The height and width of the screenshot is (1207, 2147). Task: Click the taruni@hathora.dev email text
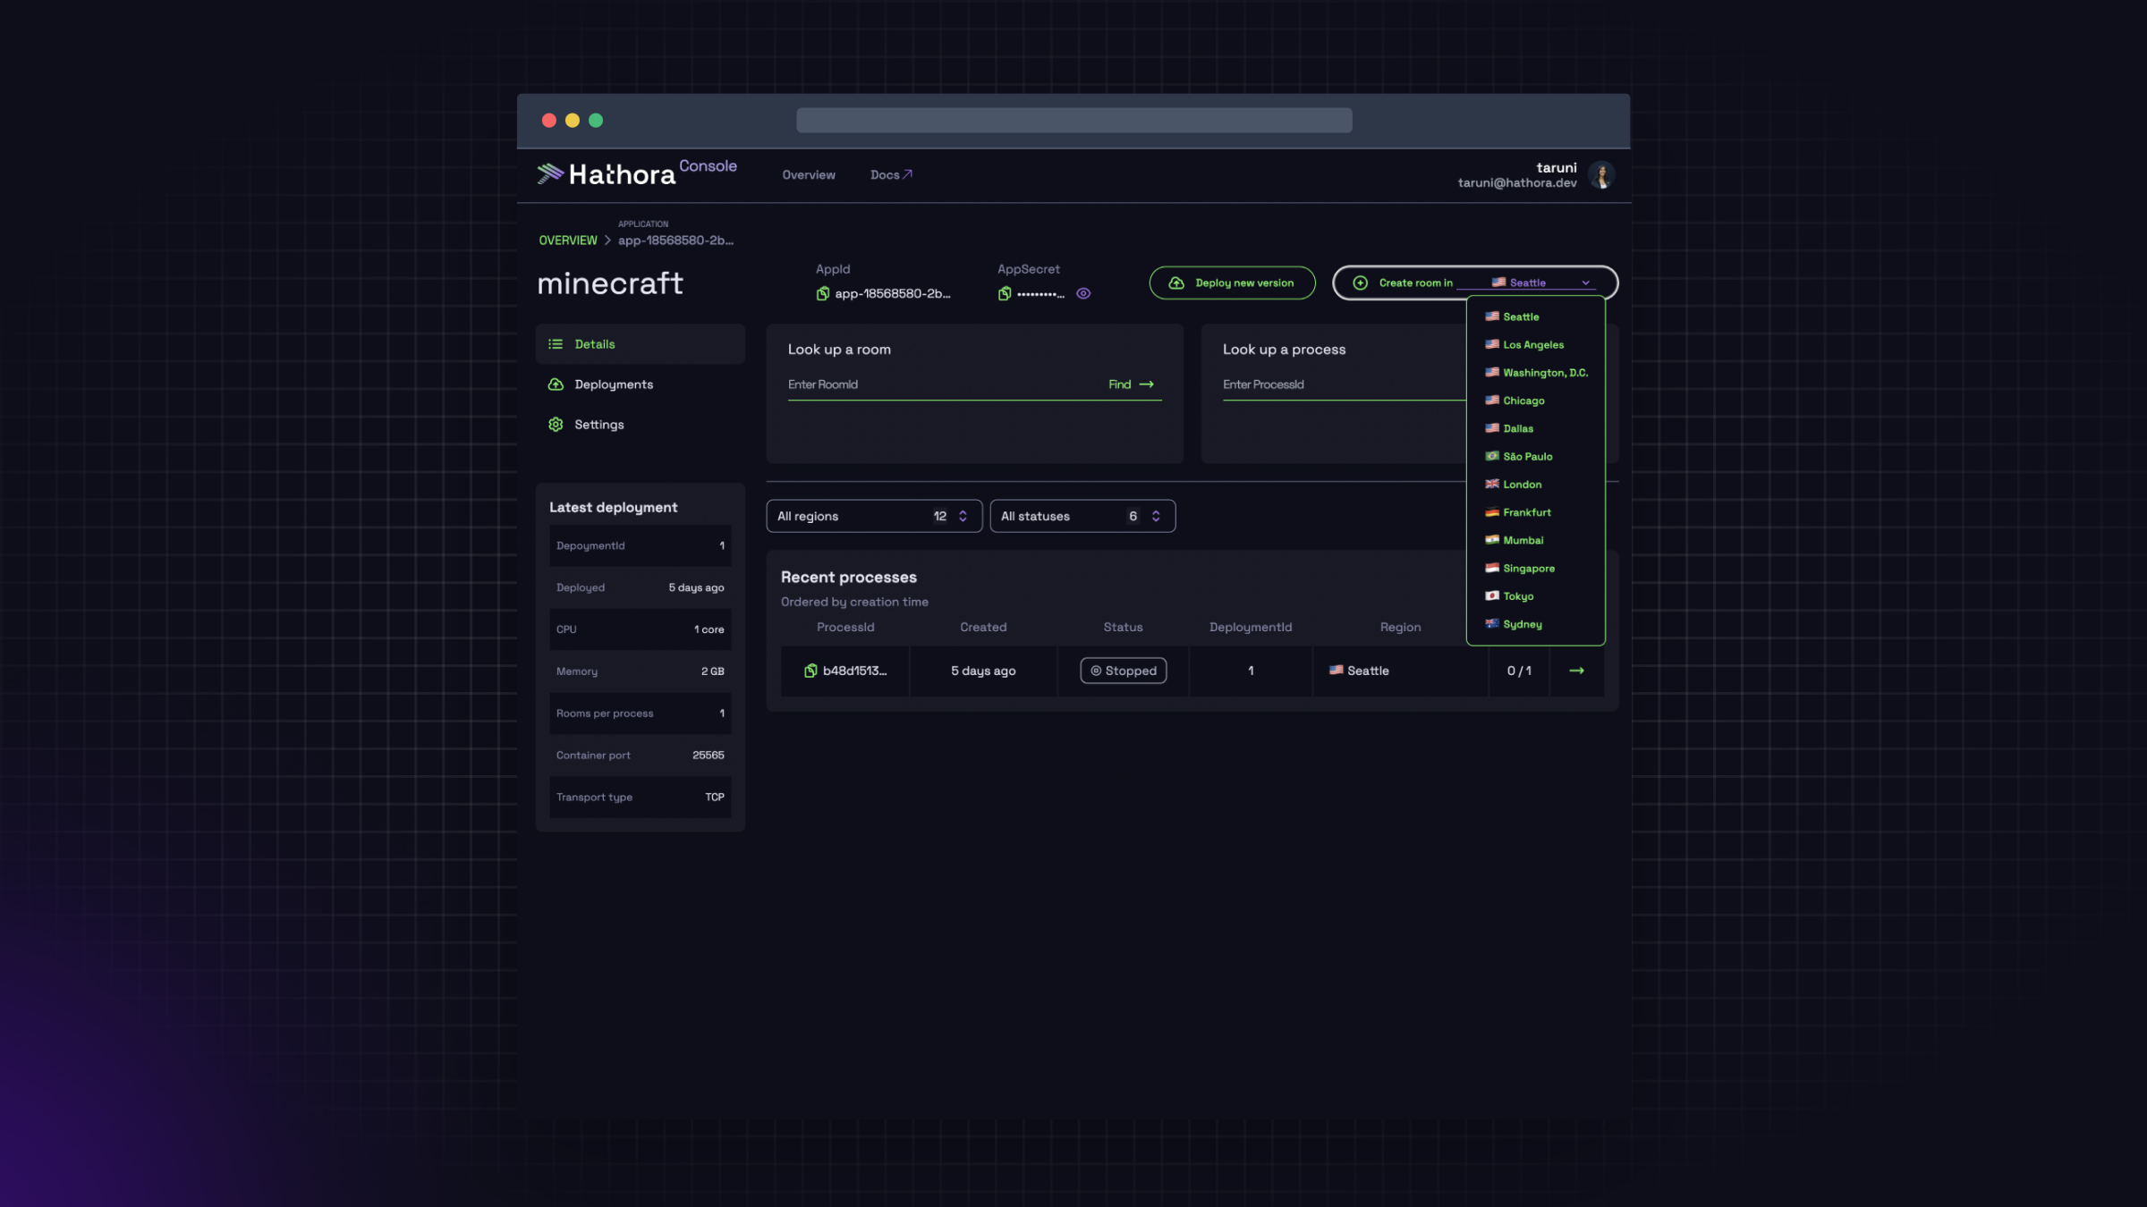(1517, 183)
